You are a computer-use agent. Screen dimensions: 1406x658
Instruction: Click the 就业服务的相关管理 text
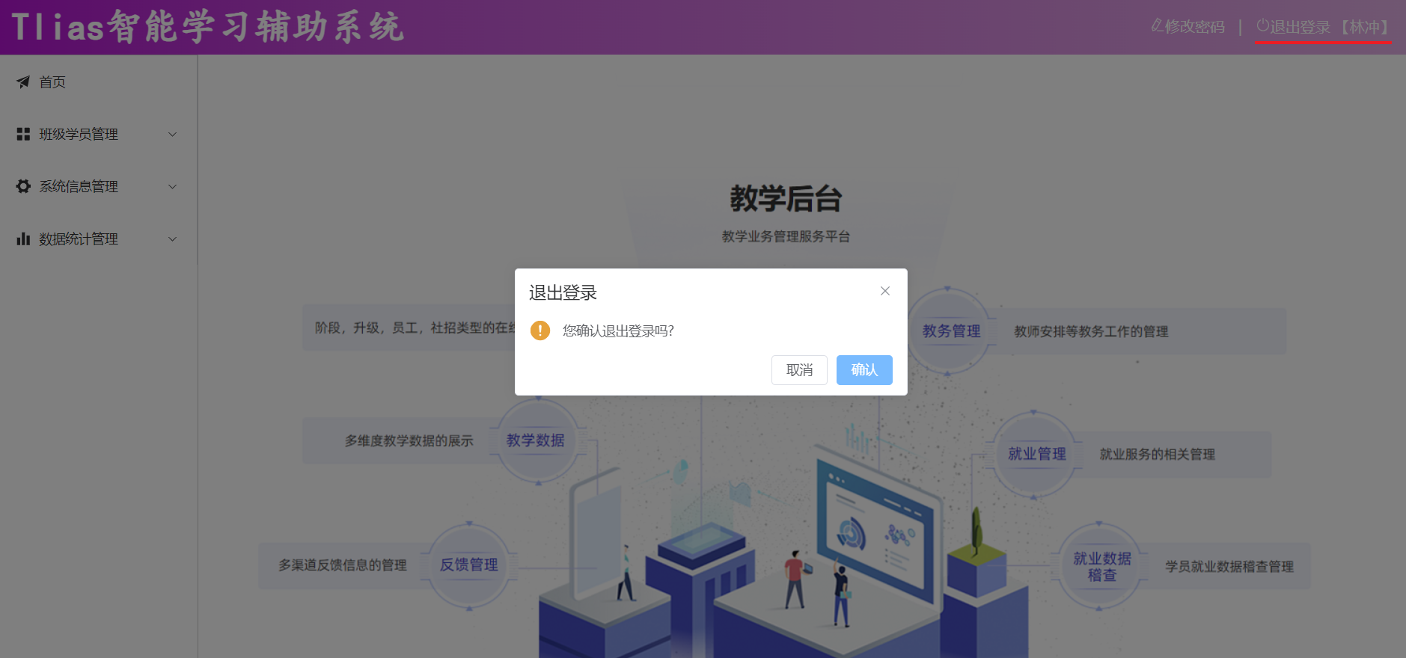(1157, 455)
